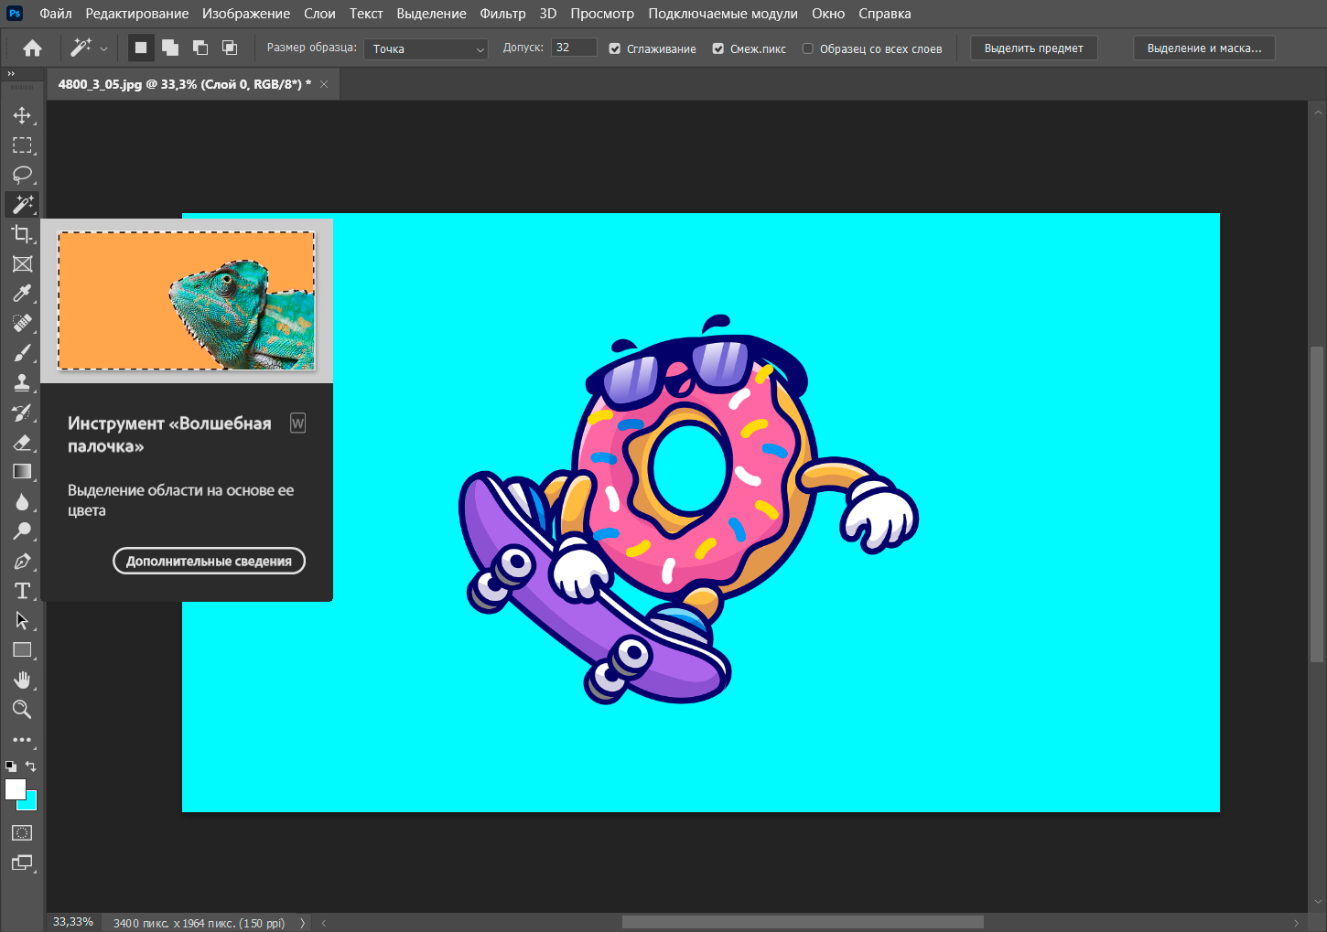The height and width of the screenshot is (932, 1327).
Task: Open the Слои menu
Action: pyautogui.click(x=319, y=14)
